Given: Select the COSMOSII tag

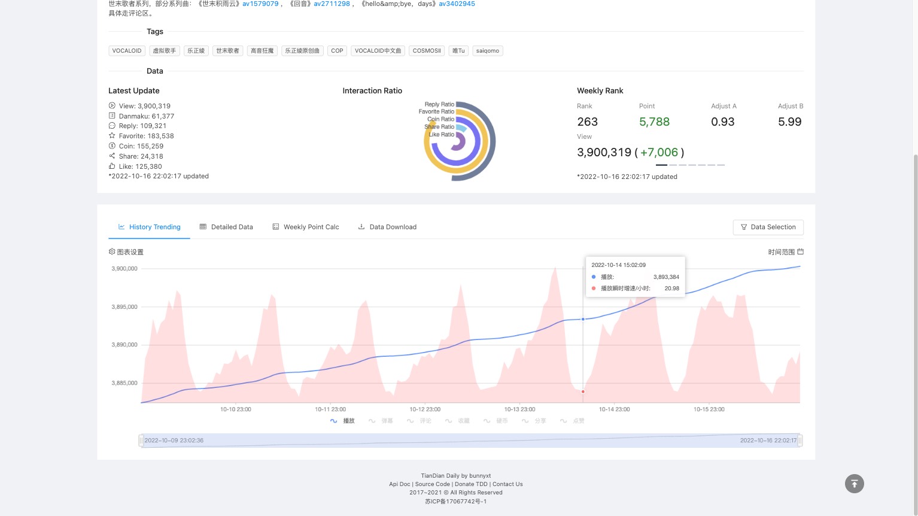Looking at the screenshot, I should click(427, 51).
